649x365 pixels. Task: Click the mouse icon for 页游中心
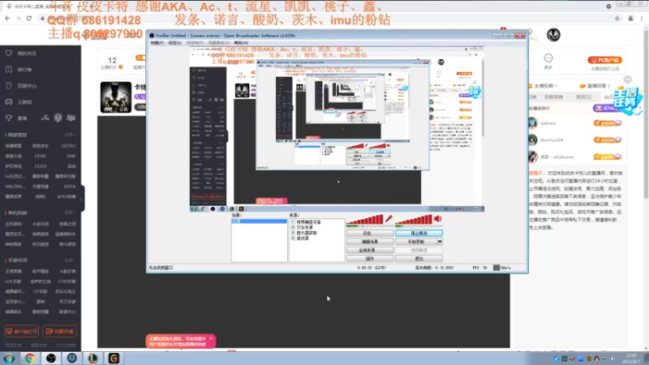coord(9,86)
